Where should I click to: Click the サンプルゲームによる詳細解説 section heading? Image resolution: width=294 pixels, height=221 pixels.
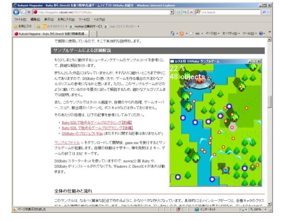(82, 50)
